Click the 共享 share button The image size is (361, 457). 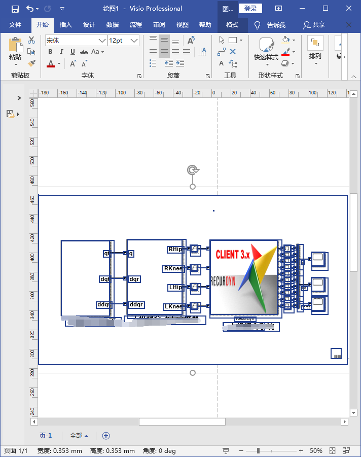(x=314, y=25)
